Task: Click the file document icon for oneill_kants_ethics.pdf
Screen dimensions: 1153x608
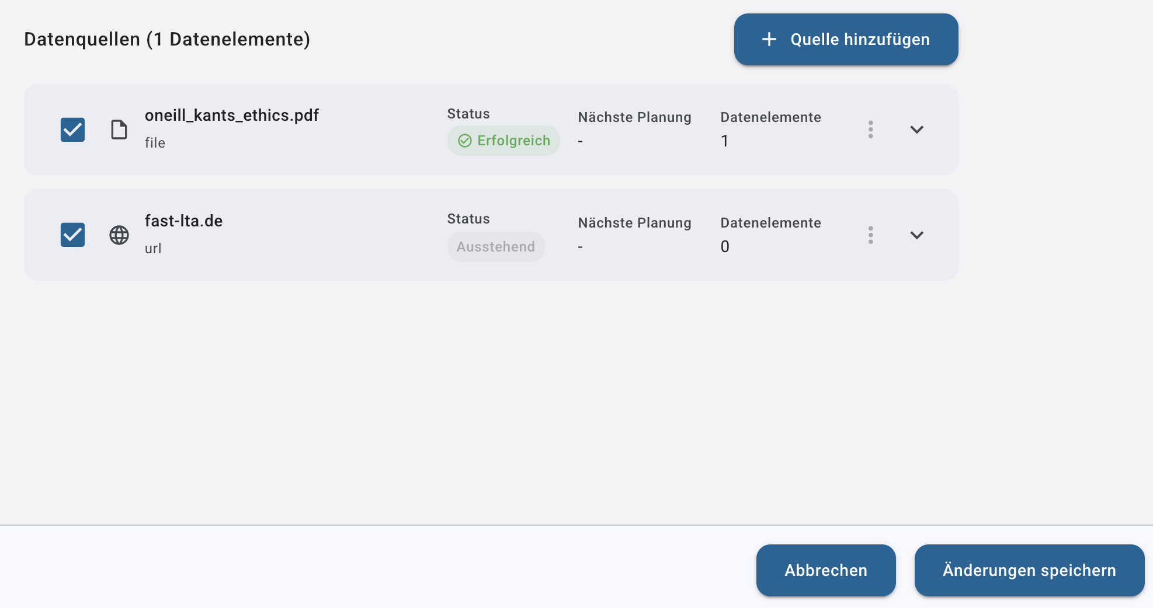Action: [x=119, y=130]
